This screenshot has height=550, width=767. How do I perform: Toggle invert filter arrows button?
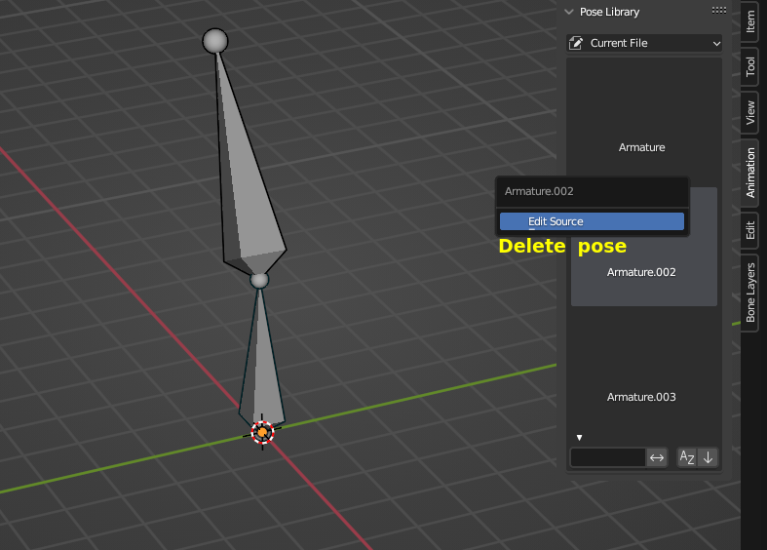tap(657, 457)
